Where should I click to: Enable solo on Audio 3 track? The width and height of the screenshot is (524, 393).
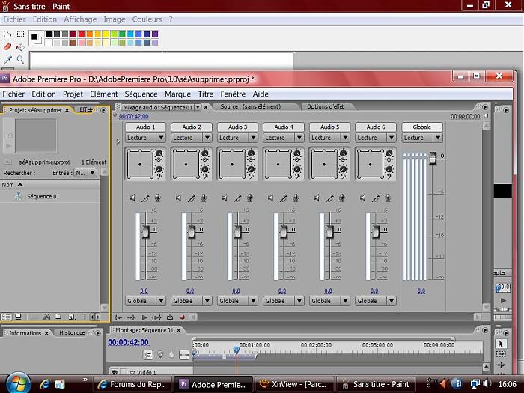click(x=237, y=198)
